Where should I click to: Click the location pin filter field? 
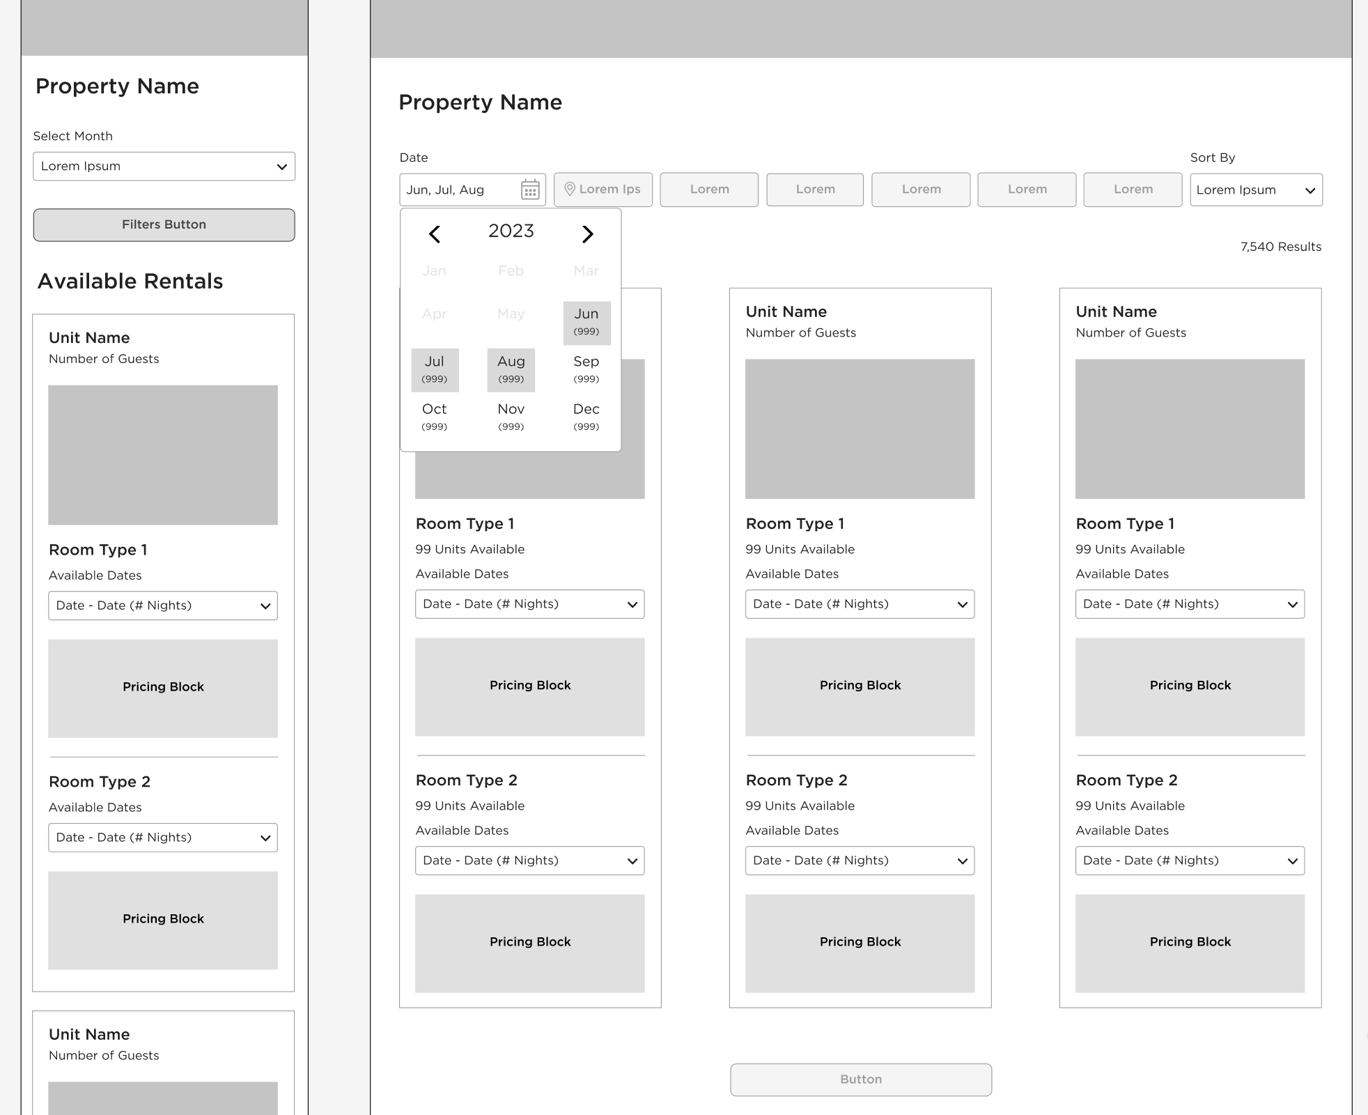tap(603, 190)
